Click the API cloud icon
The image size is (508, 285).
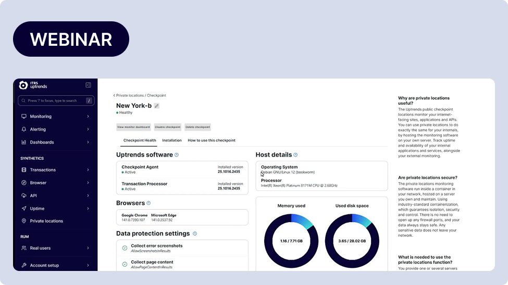pos(23,196)
